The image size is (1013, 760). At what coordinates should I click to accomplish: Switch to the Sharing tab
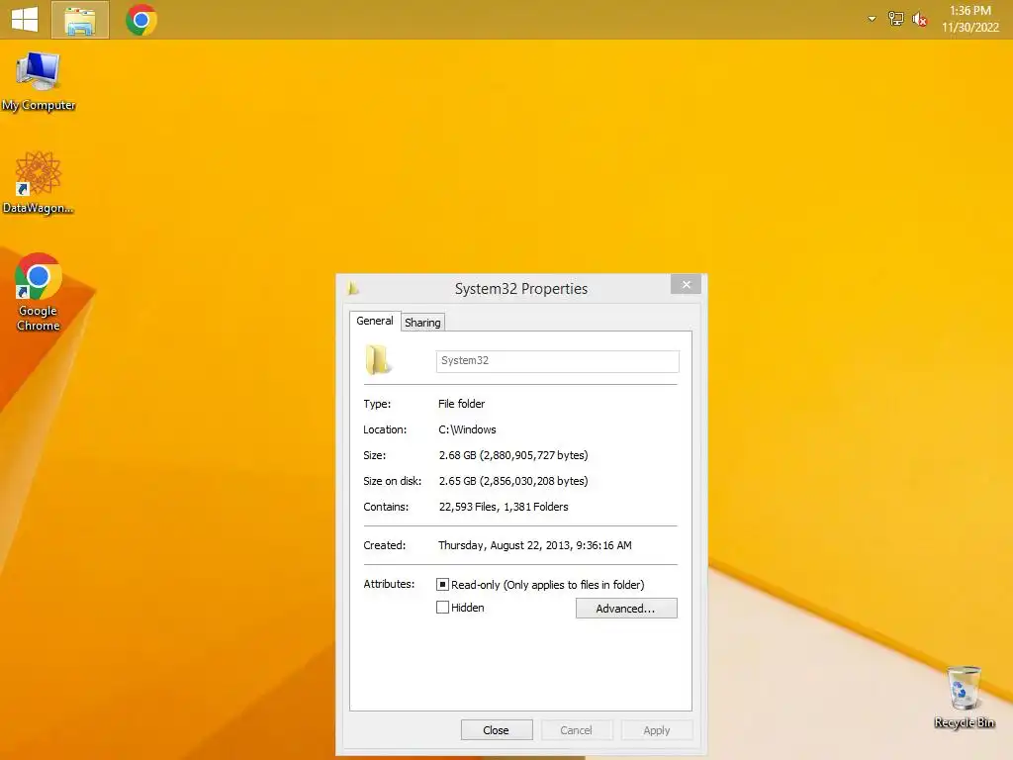pos(422,322)
